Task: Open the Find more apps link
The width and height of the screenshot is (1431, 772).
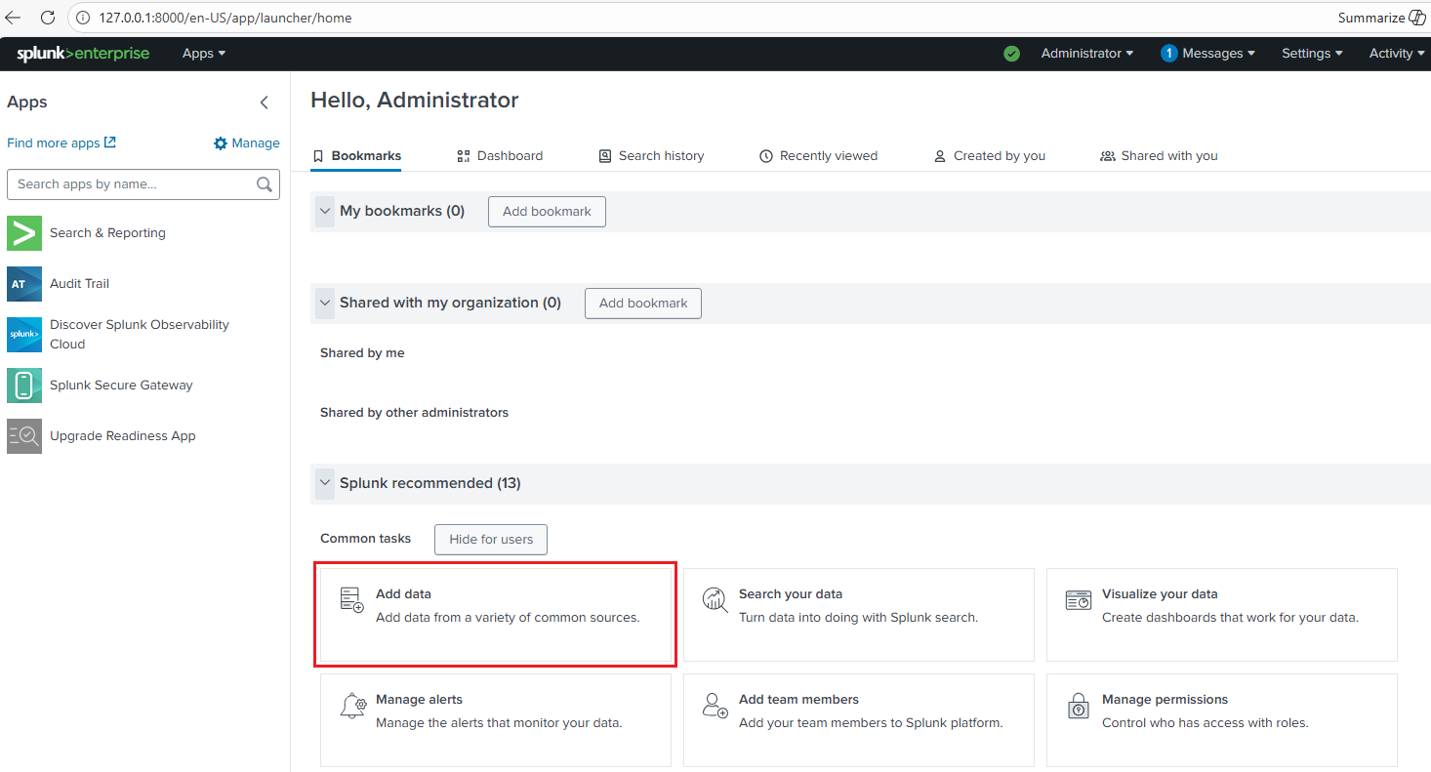Action: tap(61, 143)
